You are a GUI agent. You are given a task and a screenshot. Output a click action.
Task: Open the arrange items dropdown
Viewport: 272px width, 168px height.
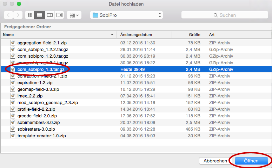[74, 15]
